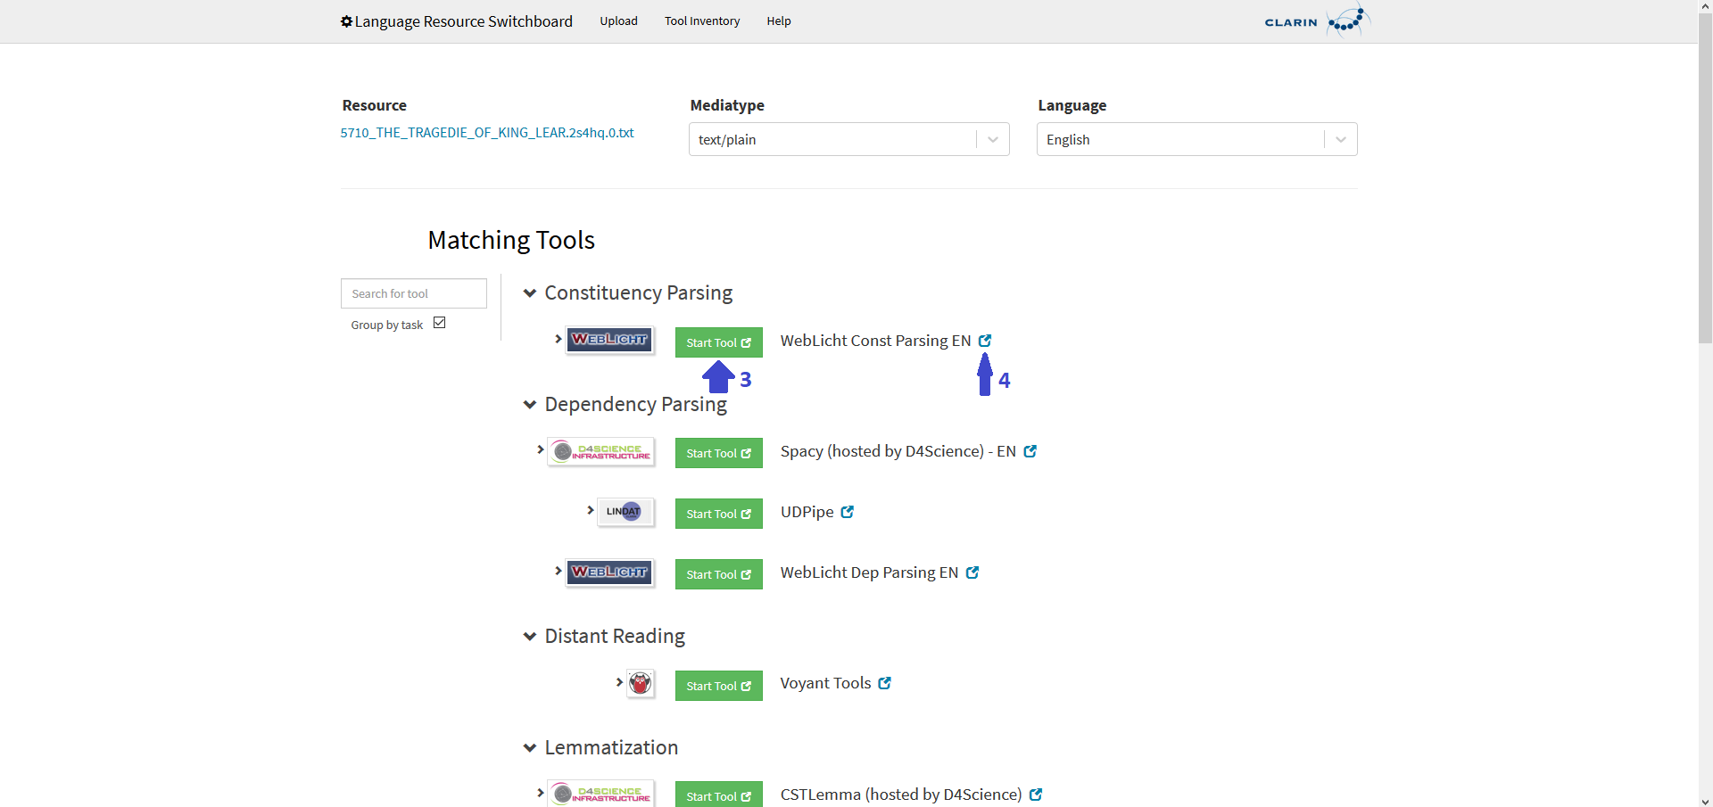
Task: Toggle the Group by task checkbox
Action: click(x=439, y=322)
